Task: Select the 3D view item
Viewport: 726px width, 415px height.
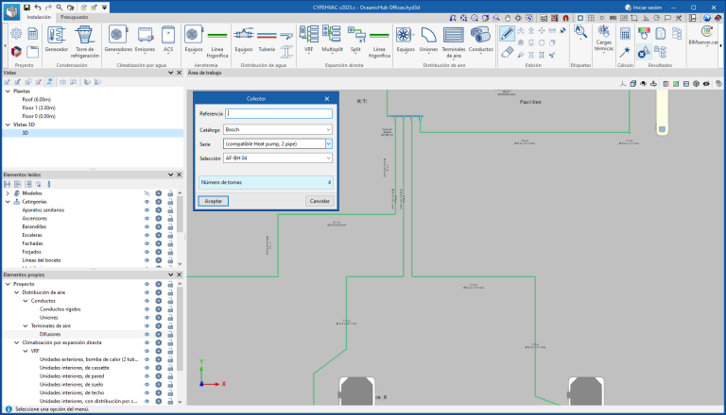Action: 25,133
